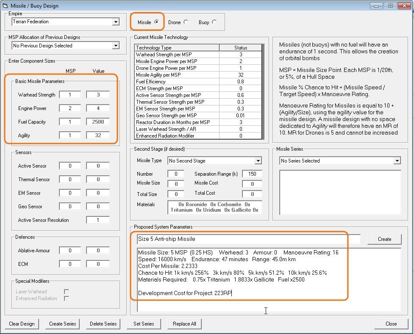
Task: Click the Clear Design button
Action: pyautogui.click(x=22, y=324)
